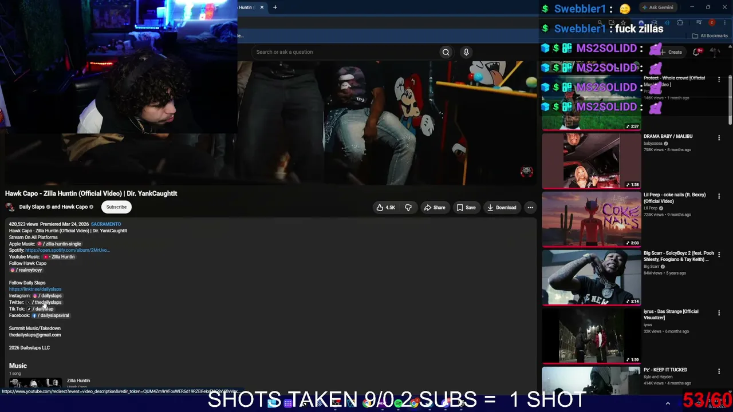
Task: Open the Daily Slaps channel avatar
Action: (x=10, y=207)
